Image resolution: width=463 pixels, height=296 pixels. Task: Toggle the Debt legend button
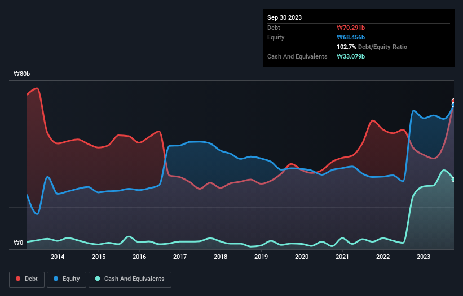(27, 279)
